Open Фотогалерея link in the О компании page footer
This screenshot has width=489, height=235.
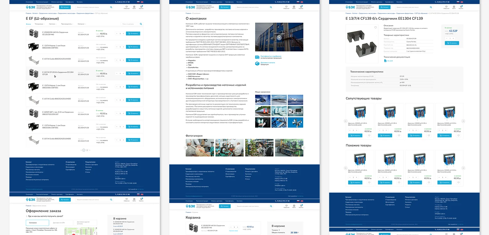pyautogui.click(x=230, y=174)
